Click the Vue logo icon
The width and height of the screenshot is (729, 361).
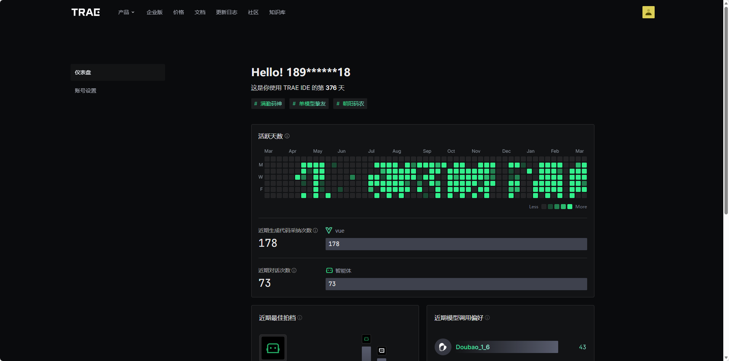[329, 230]
